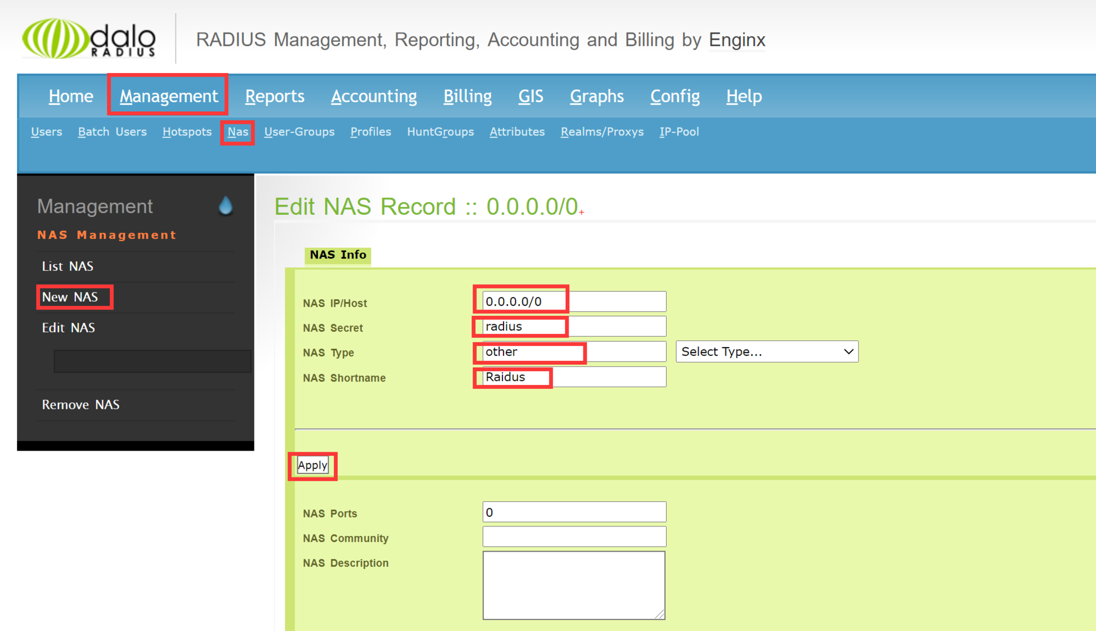This screenshot has width=1096, height=631.
Task: Click into the NAS Secret field
Action: tap(574, 327)
